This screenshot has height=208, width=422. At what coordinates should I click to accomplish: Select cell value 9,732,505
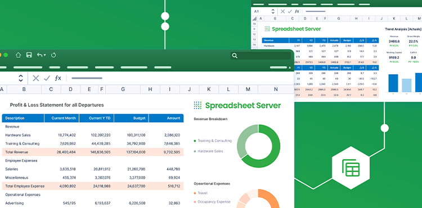click(x=172, y=152)
